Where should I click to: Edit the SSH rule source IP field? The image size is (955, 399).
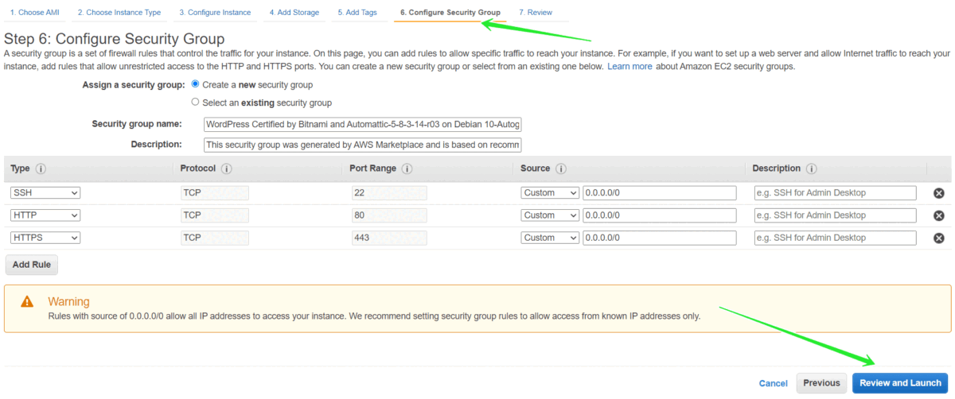pyautogui.click(x=659, y=193)
